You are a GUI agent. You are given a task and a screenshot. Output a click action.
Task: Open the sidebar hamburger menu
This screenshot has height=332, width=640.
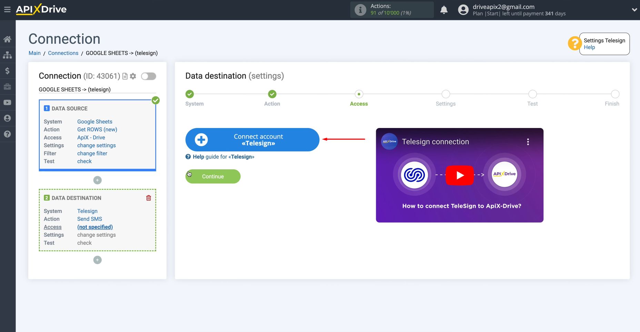[7, 9]
